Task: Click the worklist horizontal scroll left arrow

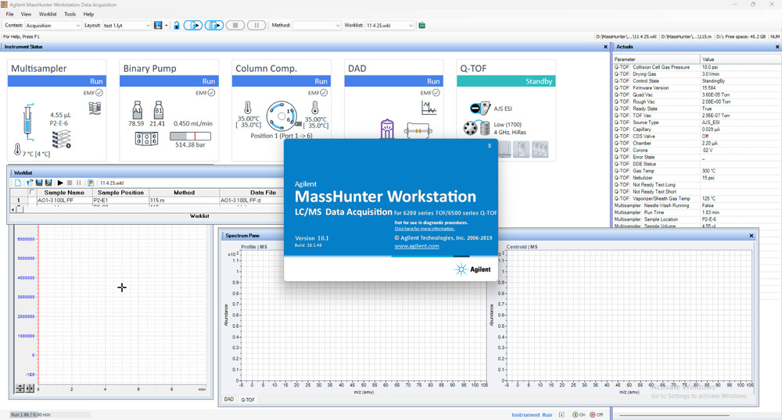Action: (13, 209)
